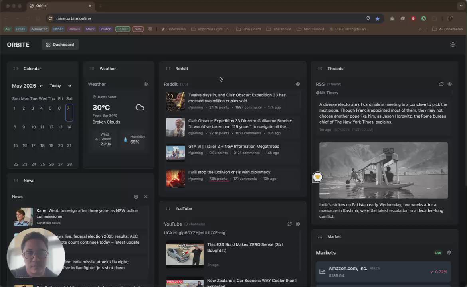Click the Dashboard button
467x287 pixels.
click(60, 45)
